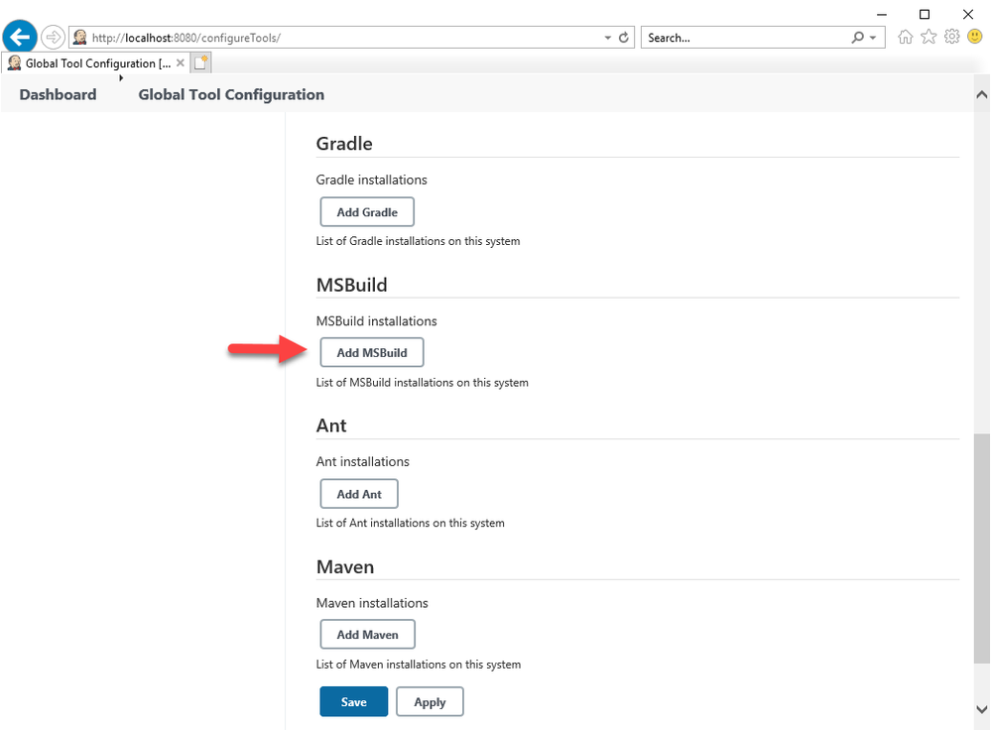Click the Add Ant button
Viewport: 991px width, 731px height.
click(359, 494)
